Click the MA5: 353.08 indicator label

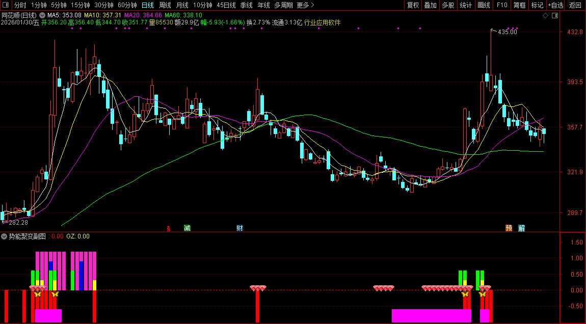coord(64,15)
